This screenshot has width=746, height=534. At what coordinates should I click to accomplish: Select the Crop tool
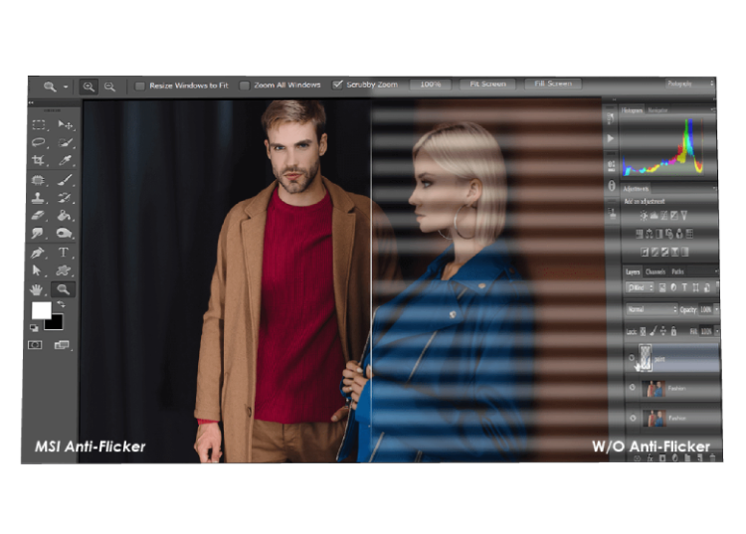tap(38, 160)
